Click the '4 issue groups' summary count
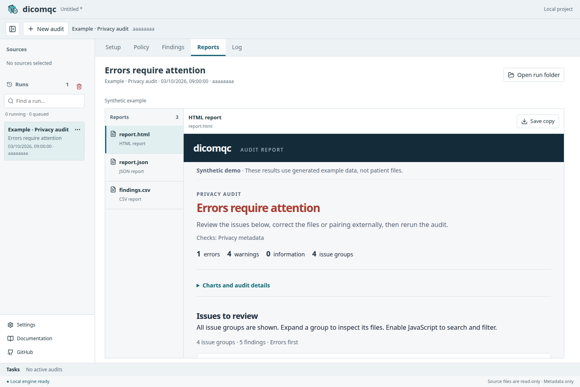 click(x=333, y=254)
